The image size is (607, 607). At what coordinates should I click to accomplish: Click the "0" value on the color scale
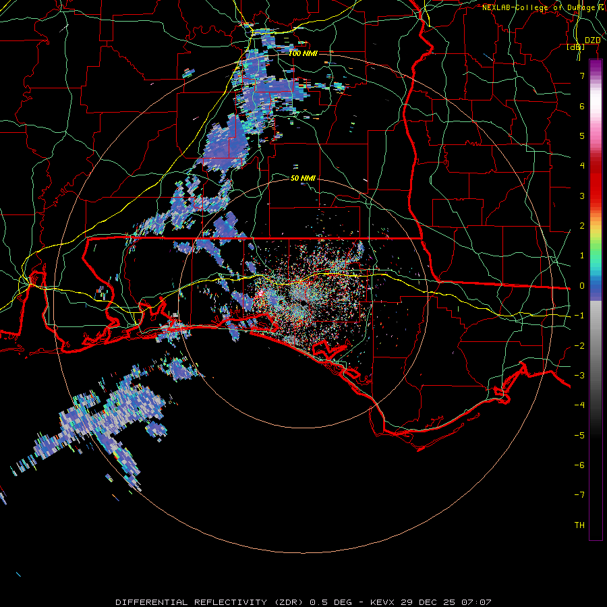click(x=582, y=286)
